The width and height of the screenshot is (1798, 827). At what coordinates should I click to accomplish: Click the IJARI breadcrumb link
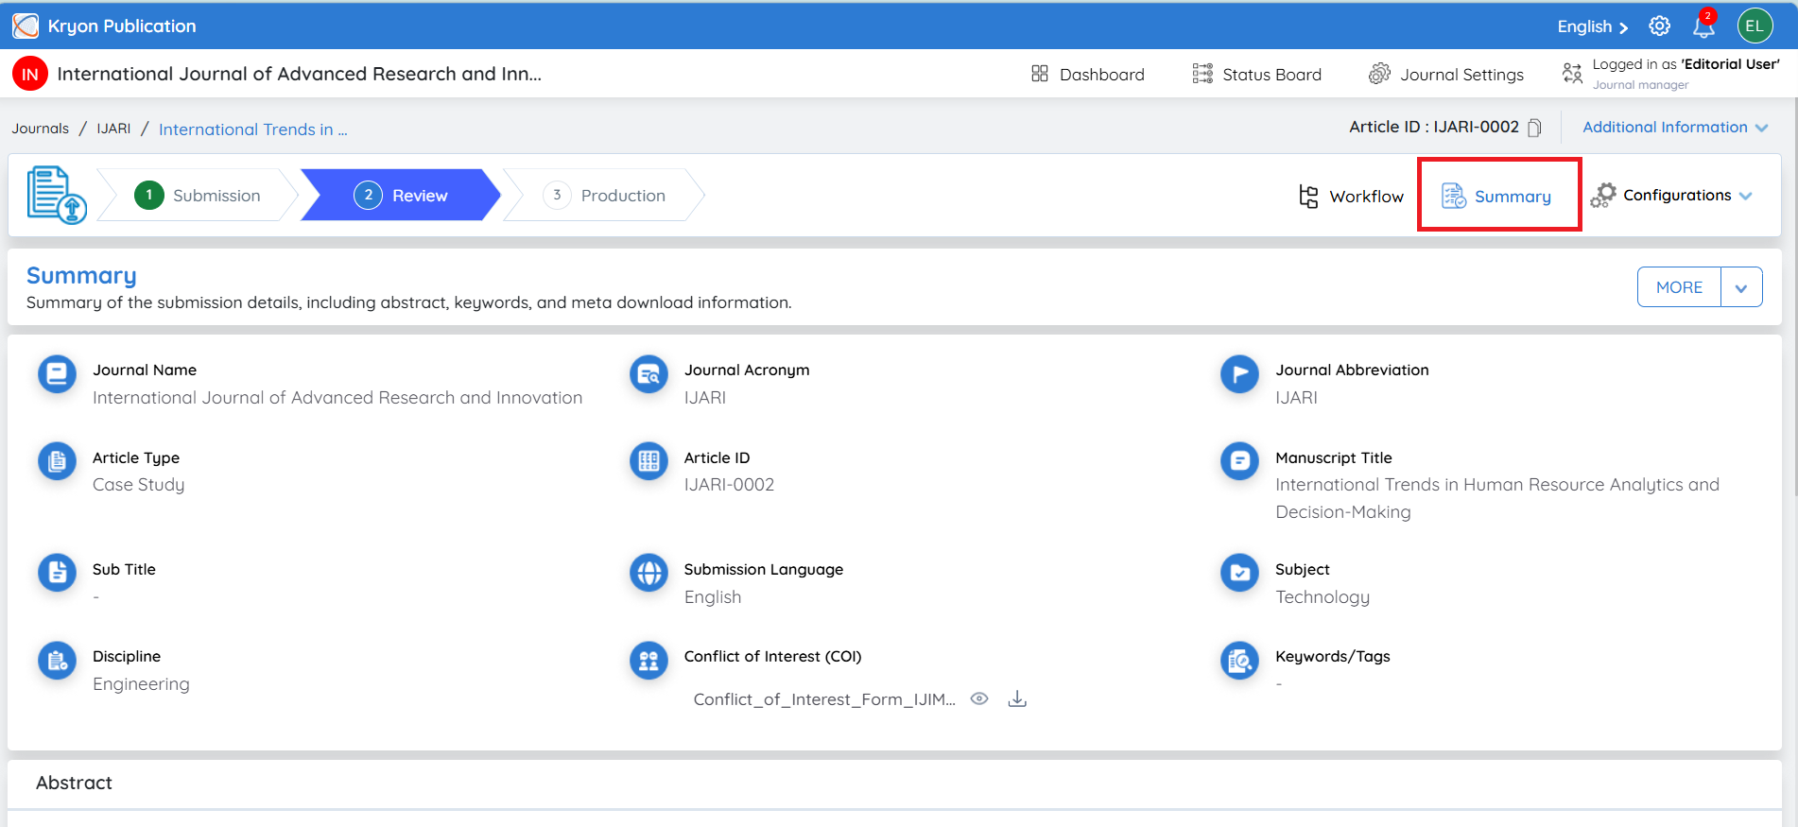tap(113, 129)
